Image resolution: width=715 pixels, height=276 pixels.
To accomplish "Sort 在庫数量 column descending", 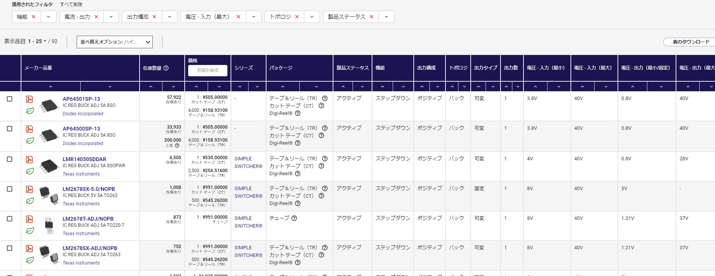I will (173, 87).
